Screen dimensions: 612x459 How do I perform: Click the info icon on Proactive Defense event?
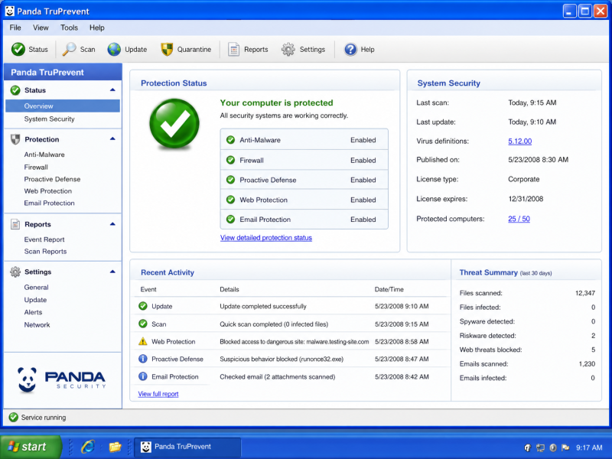tap(143, 359)
